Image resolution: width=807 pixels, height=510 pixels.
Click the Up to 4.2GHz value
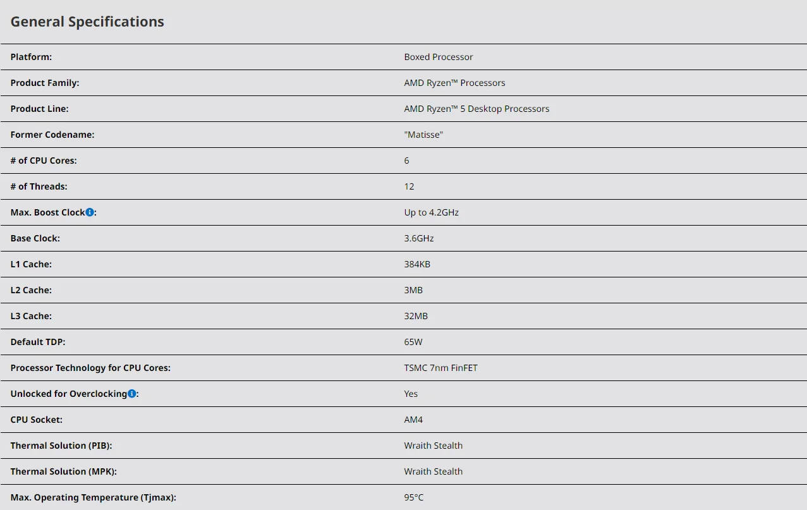tap(431, 212)
